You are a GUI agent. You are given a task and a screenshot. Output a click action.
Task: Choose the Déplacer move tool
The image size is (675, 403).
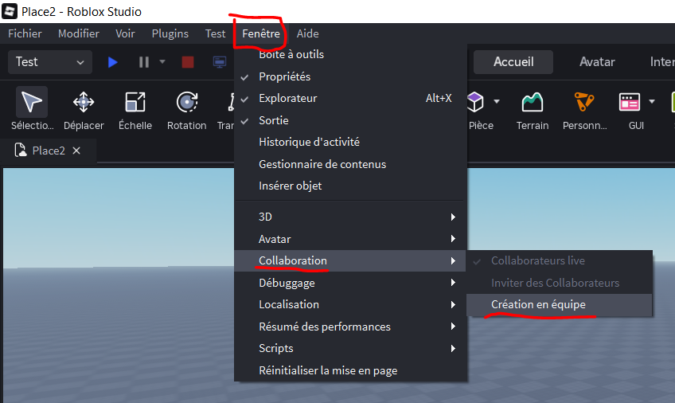click(x=84, y=103)
